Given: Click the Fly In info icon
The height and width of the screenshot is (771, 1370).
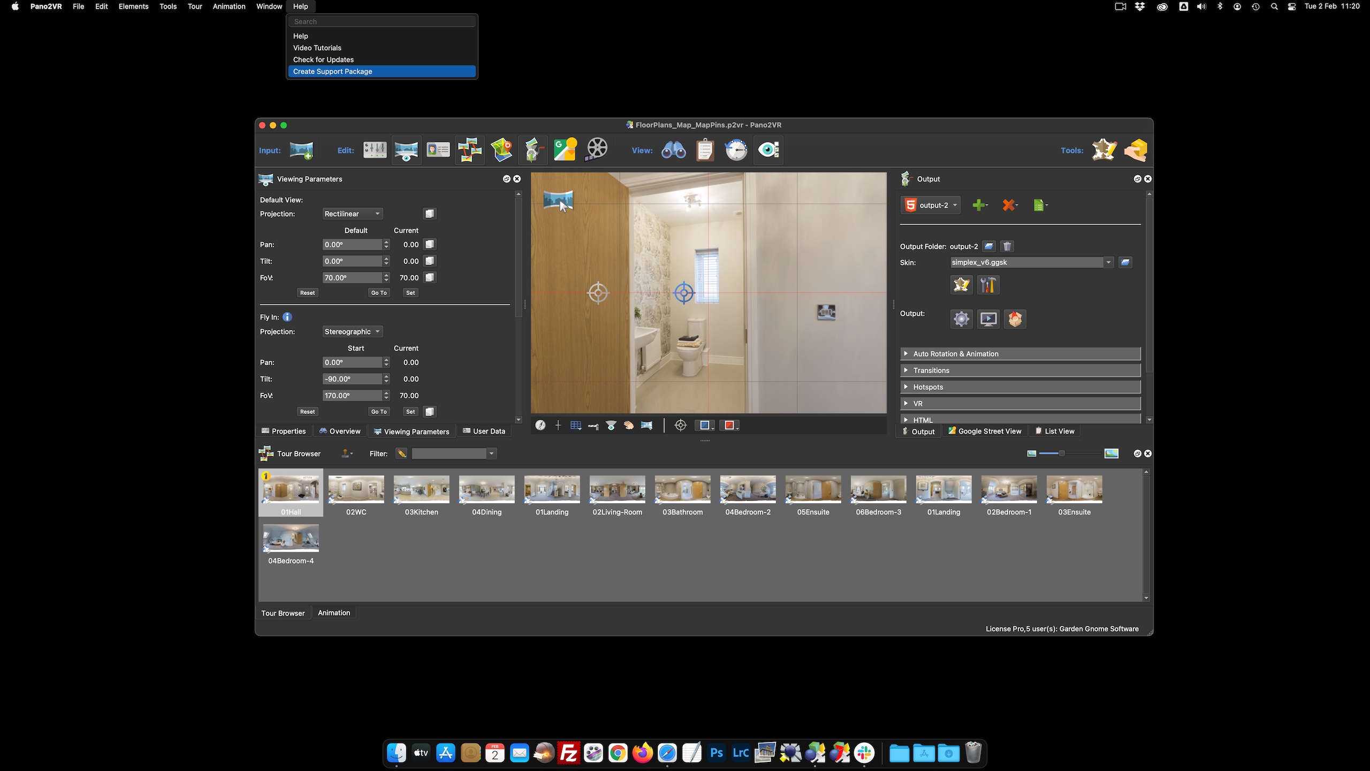Looking at the screenshot, I should pos(287,317).
